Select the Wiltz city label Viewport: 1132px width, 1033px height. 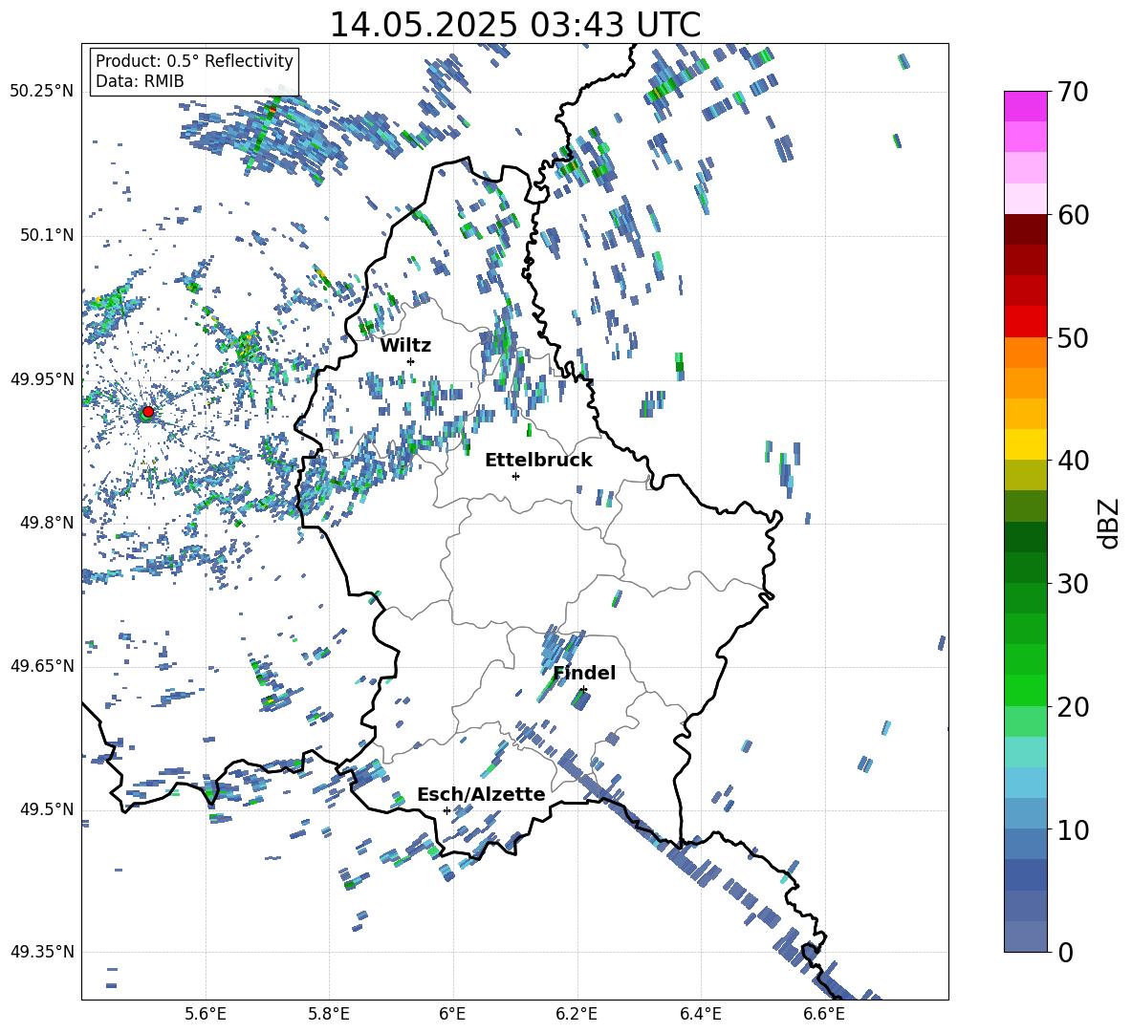tap(405, 346)
